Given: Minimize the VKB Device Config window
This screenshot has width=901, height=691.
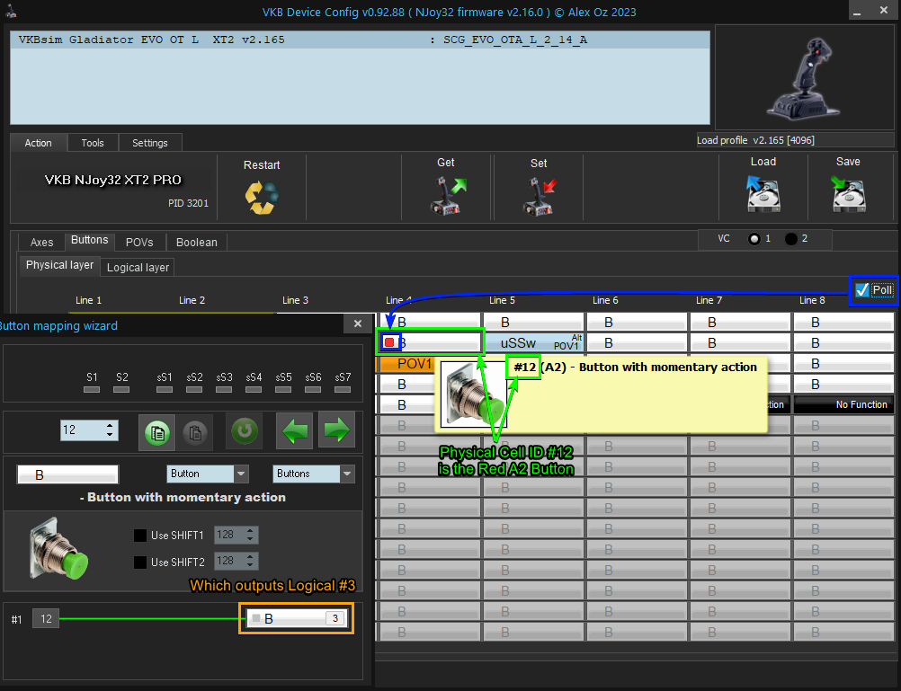Looking at the screenshot, I should click(x=857, y=12).
